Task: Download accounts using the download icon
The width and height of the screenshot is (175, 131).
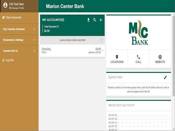Action: pos(89,20)
